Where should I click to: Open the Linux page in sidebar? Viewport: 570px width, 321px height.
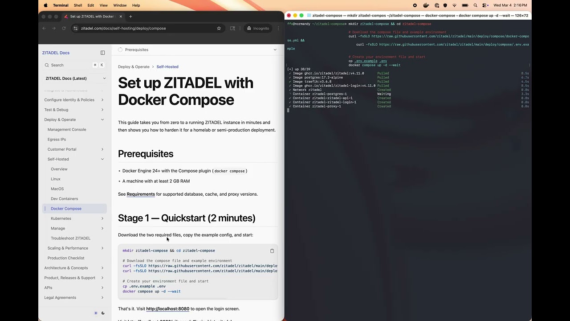(x=56, y=179)
